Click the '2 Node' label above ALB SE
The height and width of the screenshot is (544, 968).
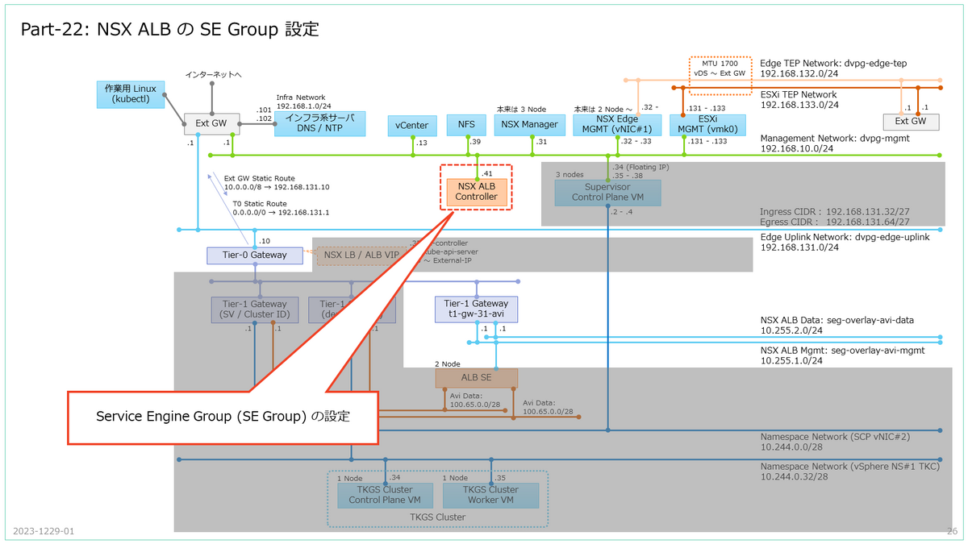pos(448,364)
